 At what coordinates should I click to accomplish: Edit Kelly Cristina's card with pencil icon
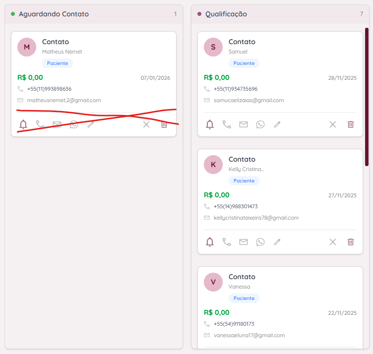[277, 242]
